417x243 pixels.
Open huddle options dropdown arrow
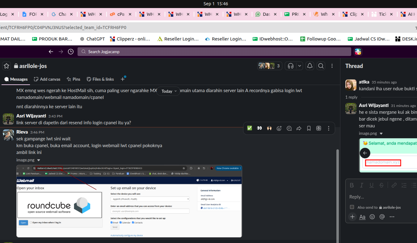coord(299,66)
